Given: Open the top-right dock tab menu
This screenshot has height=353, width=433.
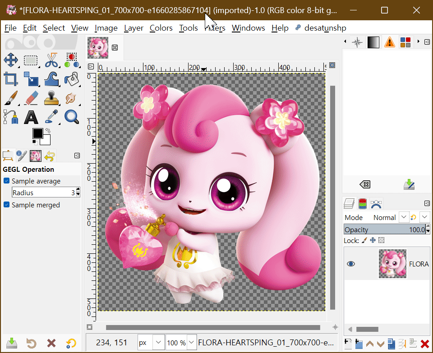Looking at the screenshot, I should 427,42.
